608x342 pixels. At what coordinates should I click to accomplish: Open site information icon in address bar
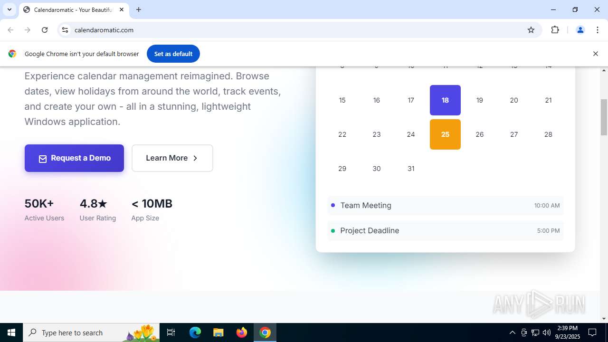click(65, 30)
